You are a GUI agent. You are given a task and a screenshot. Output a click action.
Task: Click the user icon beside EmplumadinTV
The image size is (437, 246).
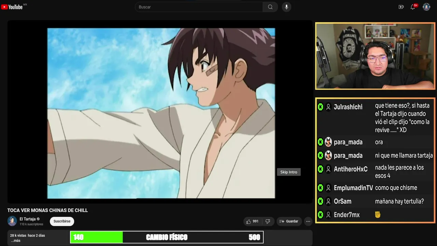328,188
